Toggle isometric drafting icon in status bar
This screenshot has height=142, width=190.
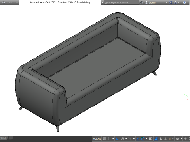pos(130,139)
